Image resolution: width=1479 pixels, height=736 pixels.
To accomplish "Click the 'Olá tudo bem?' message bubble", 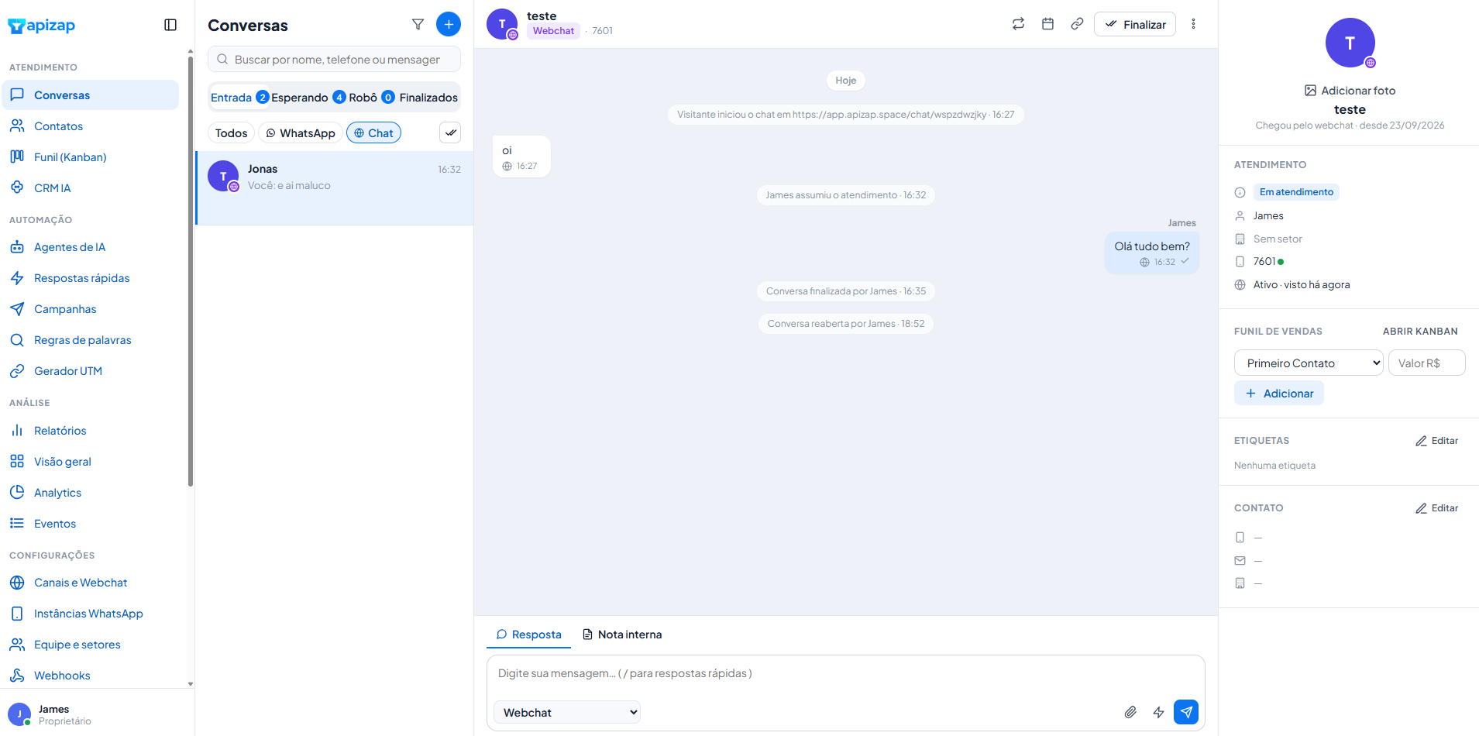I will coord(1152,253).
